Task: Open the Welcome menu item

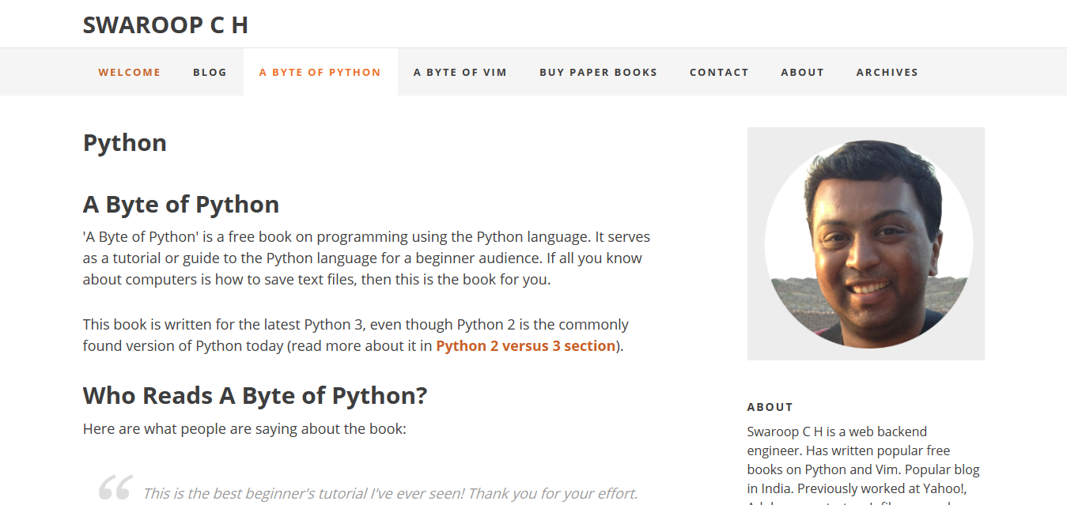Action: tap(129, 71)
